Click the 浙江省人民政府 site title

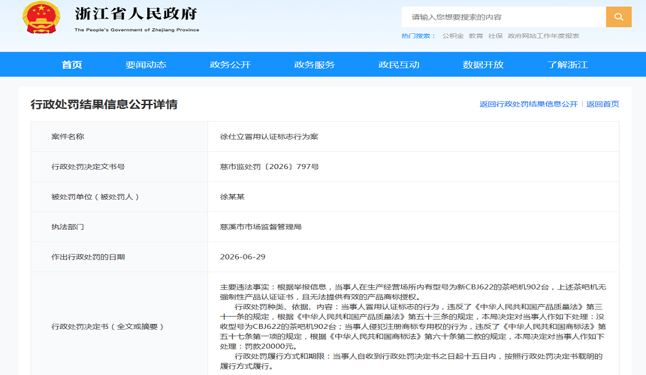tap(137, 14)
